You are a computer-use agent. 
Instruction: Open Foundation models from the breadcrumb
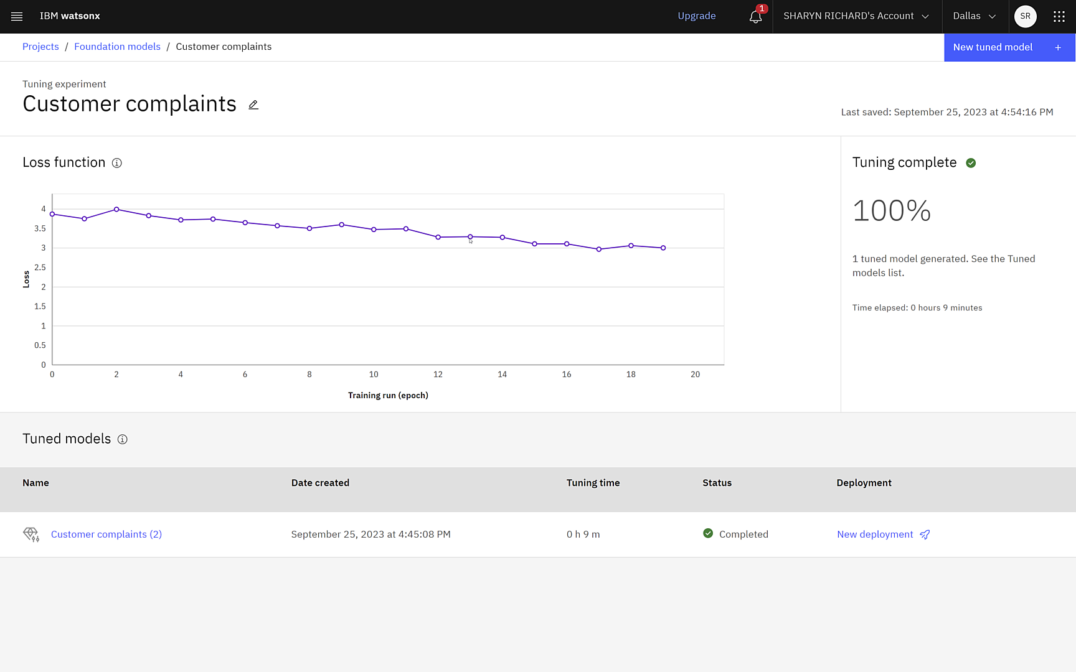click(x=117, y=46)
